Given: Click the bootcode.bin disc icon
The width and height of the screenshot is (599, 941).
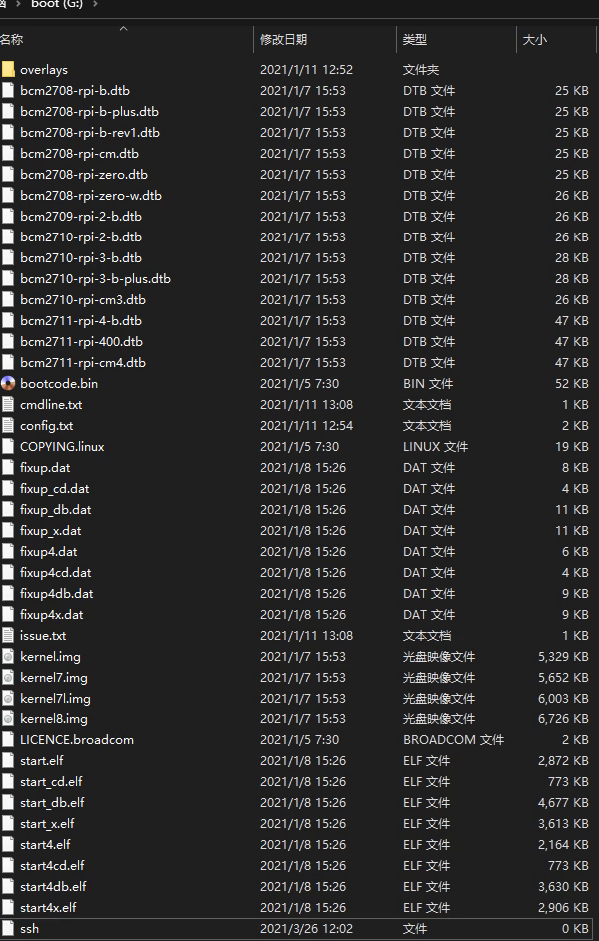Looking at the screenshot, I should (8, 384).
